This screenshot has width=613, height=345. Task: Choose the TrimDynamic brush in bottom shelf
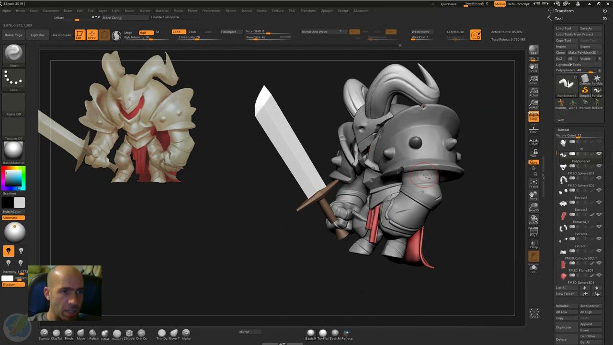point(161,334)
